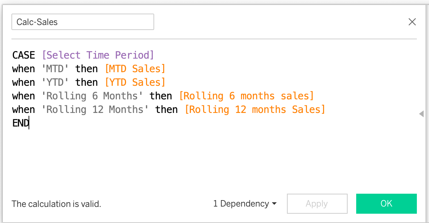This screenshot has width=429, height=223.
Task: Click the CASE keyword in the formula
Action: coord(23,55)
